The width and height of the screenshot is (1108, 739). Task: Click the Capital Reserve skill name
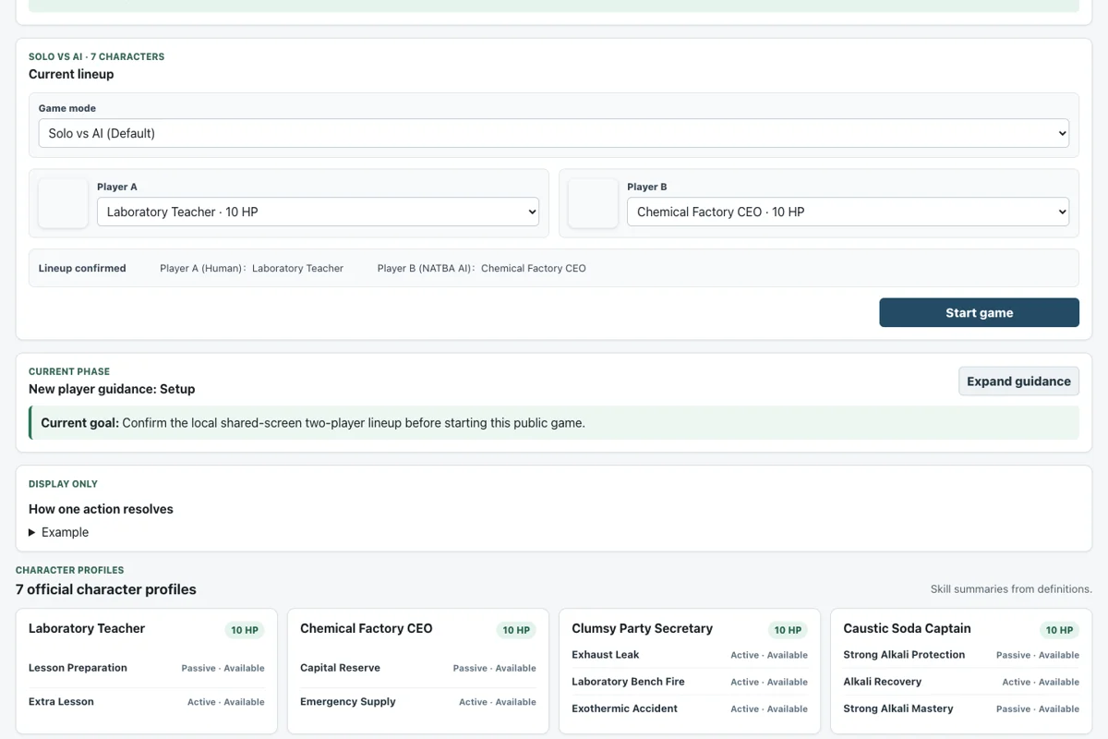coord(340,668)
